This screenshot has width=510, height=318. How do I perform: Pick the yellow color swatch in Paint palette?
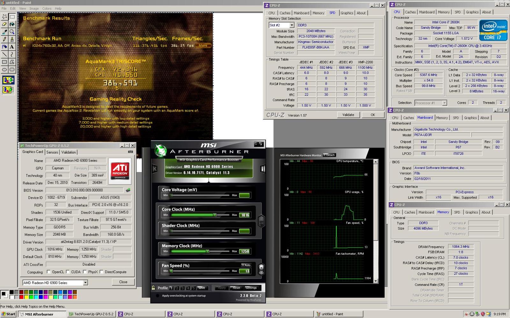(x=26, y=297)
